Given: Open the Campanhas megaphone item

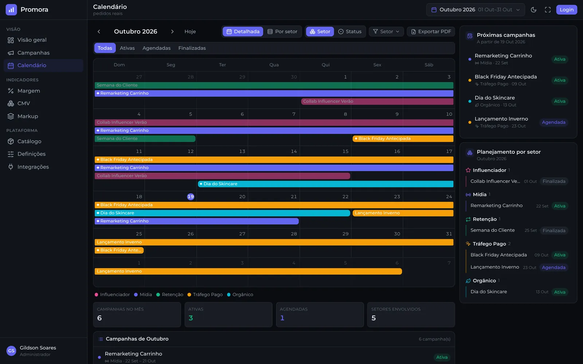Looking at the screenshot, I should (43, 53).
